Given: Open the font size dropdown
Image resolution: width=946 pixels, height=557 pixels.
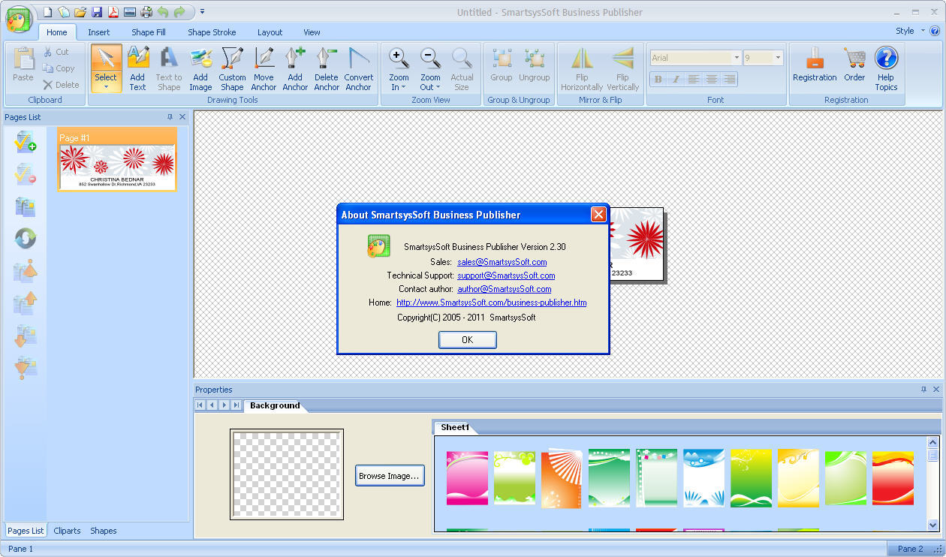Looking at the screenshot, I should tap(778, 58).
